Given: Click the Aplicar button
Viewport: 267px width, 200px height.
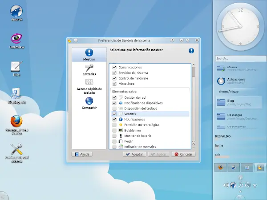Looking at the screenshot, I should pyautogui.click(x=159, y=154).
